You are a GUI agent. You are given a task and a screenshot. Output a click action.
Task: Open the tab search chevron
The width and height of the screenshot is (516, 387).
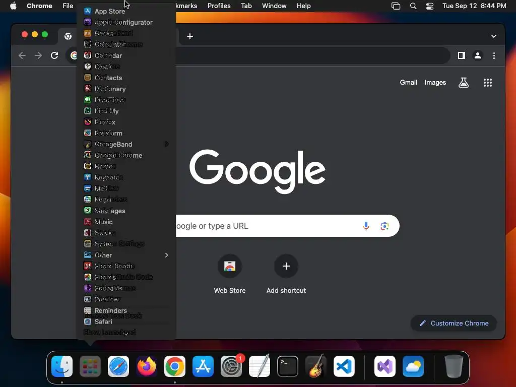494,36
